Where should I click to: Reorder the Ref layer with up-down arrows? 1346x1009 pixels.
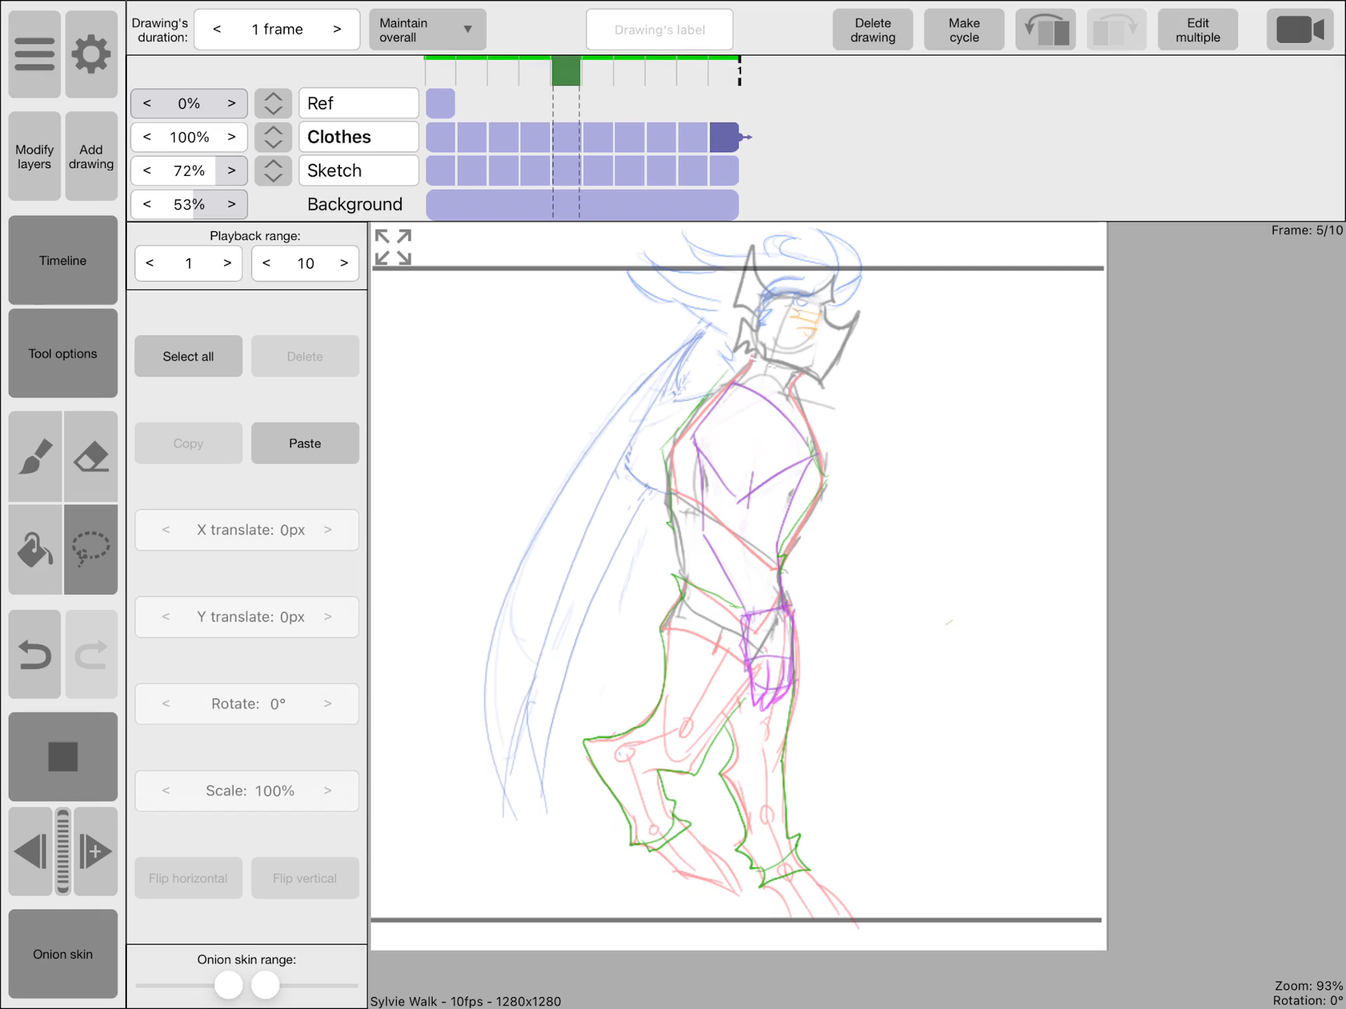(x=273, y=103)
